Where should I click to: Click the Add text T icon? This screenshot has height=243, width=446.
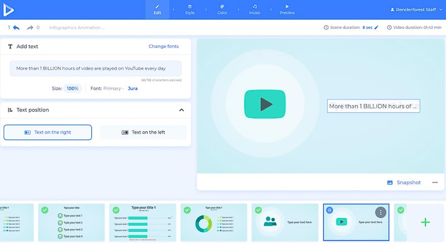10,47
